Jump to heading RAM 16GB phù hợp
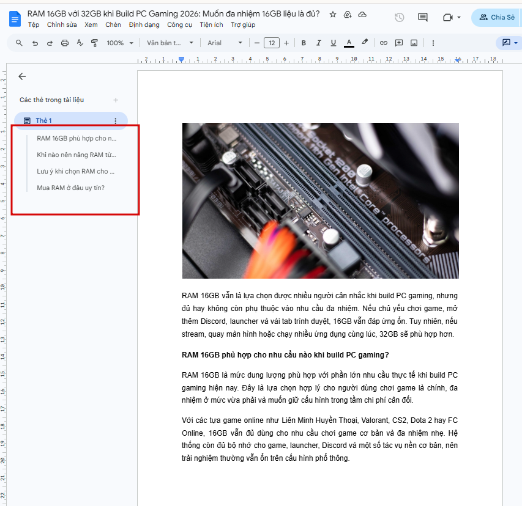 pyautogui.click(x=76, y=138)
